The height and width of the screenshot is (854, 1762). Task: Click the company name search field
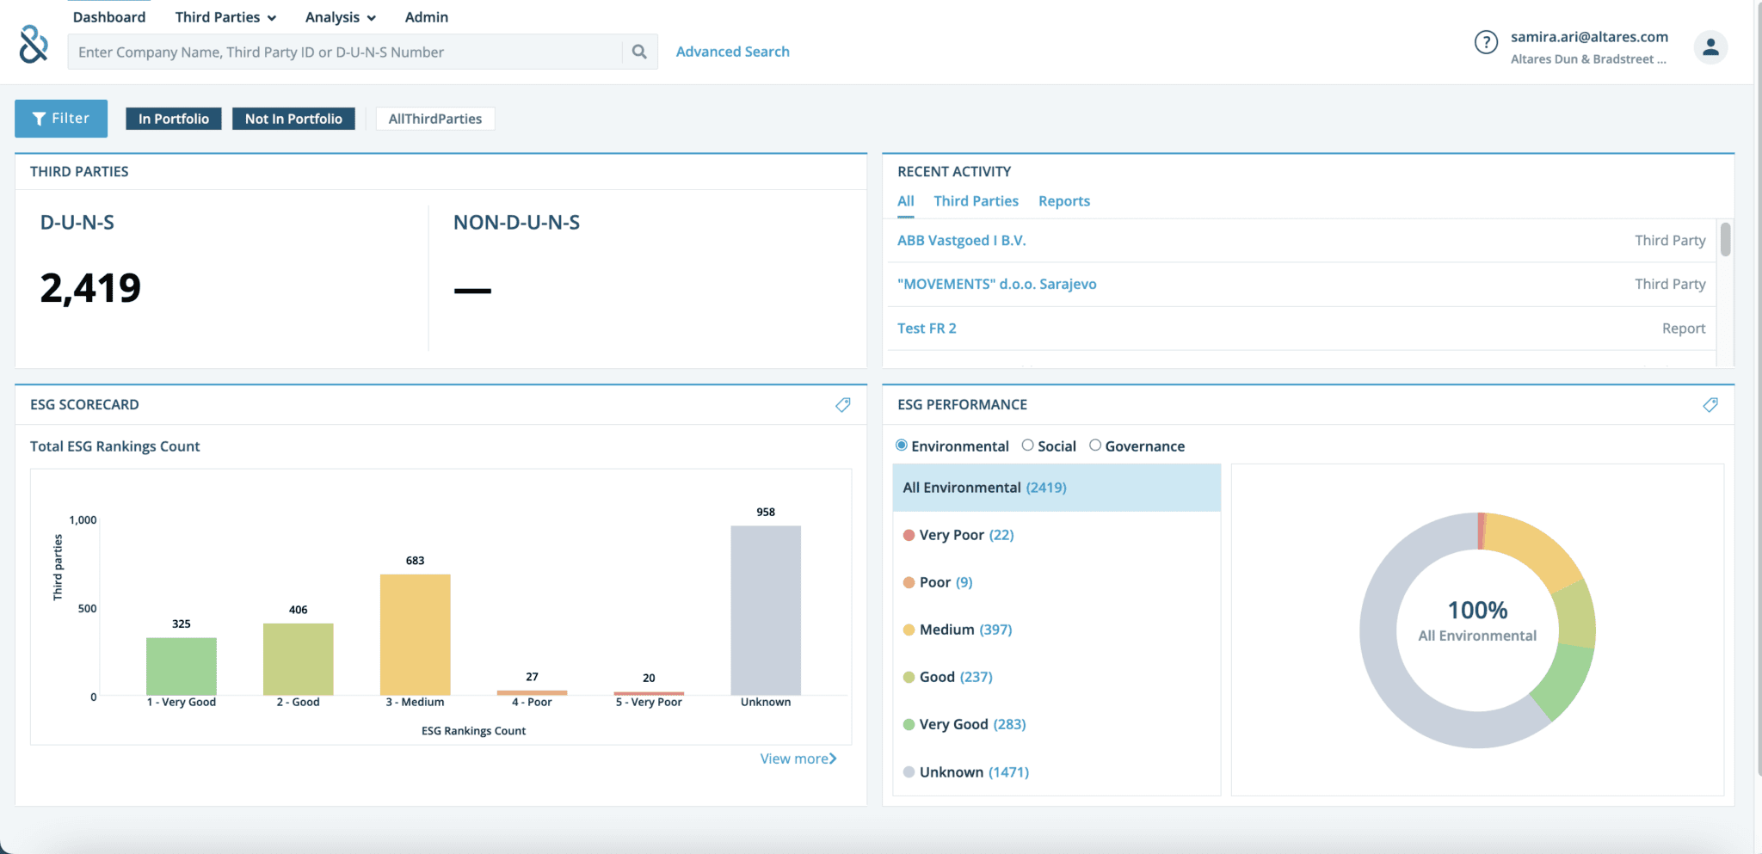344,52
